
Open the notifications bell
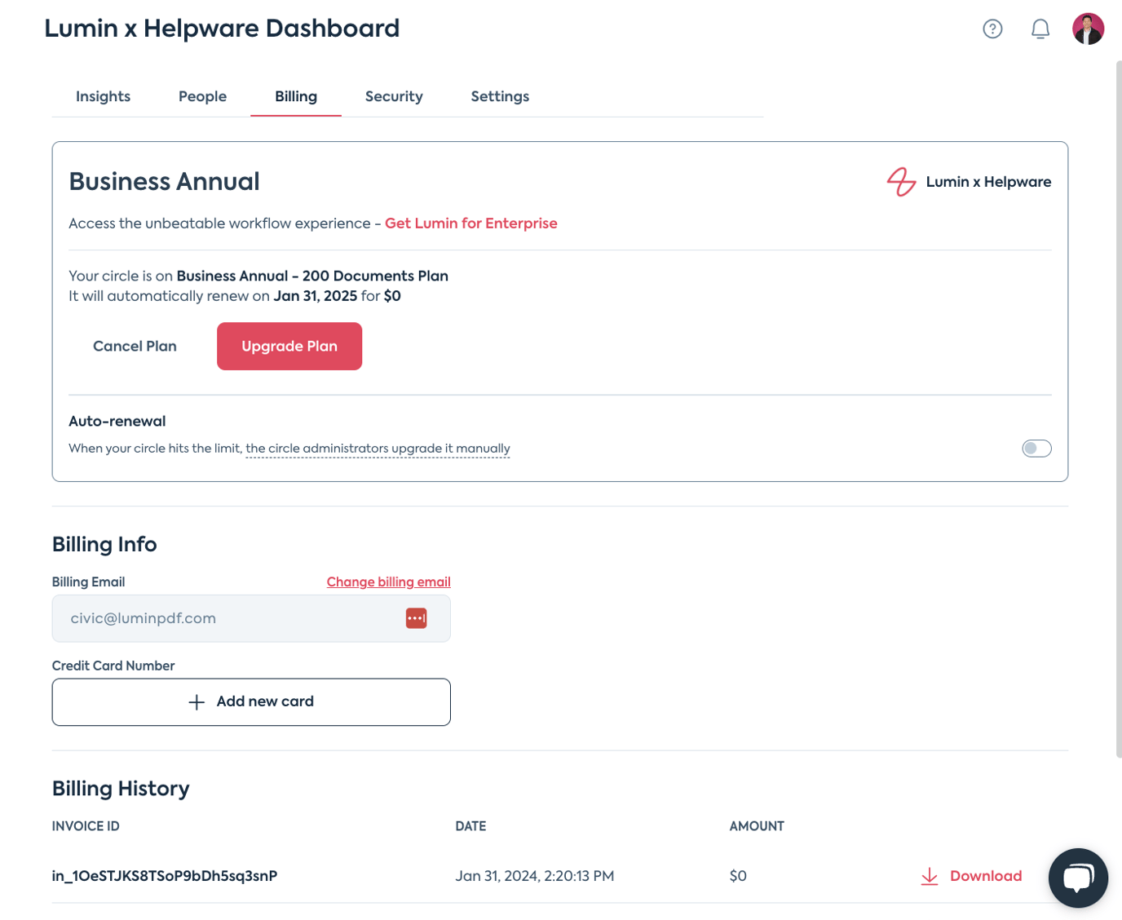point(1040,29)
